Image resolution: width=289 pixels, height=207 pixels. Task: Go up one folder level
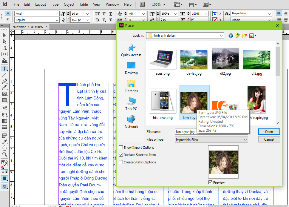[x=238, y=36]
